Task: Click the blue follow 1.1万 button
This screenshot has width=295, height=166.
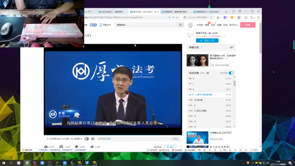Action: [x=207, y=41]
